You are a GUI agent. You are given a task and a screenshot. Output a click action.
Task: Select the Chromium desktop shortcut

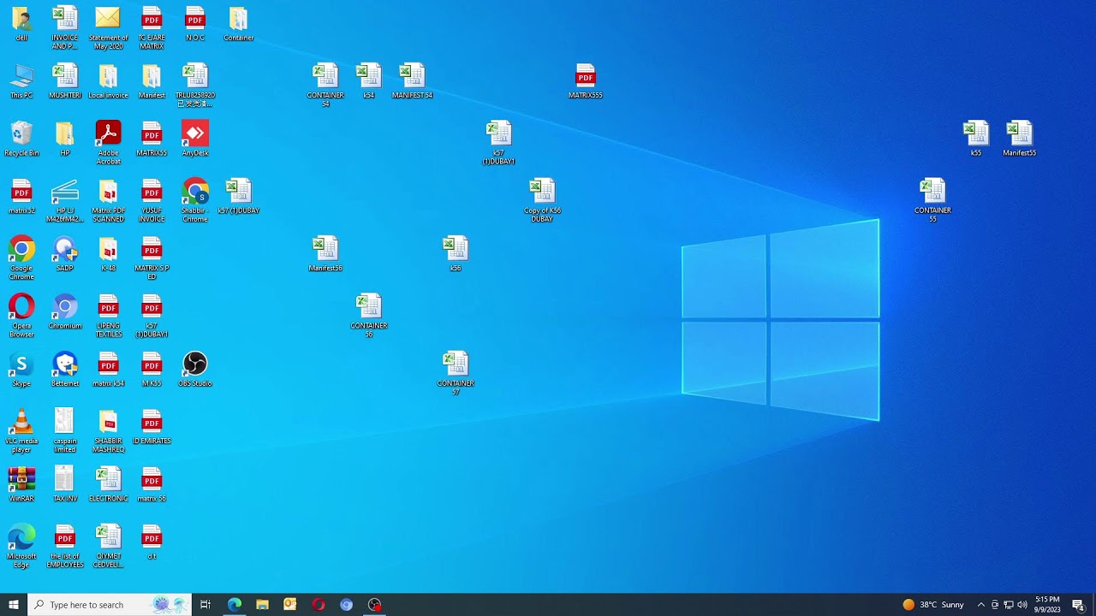65,311
